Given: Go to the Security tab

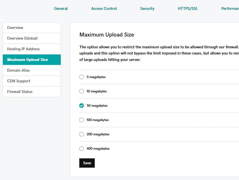Looking at the screenshot, I should click(147, 8).
